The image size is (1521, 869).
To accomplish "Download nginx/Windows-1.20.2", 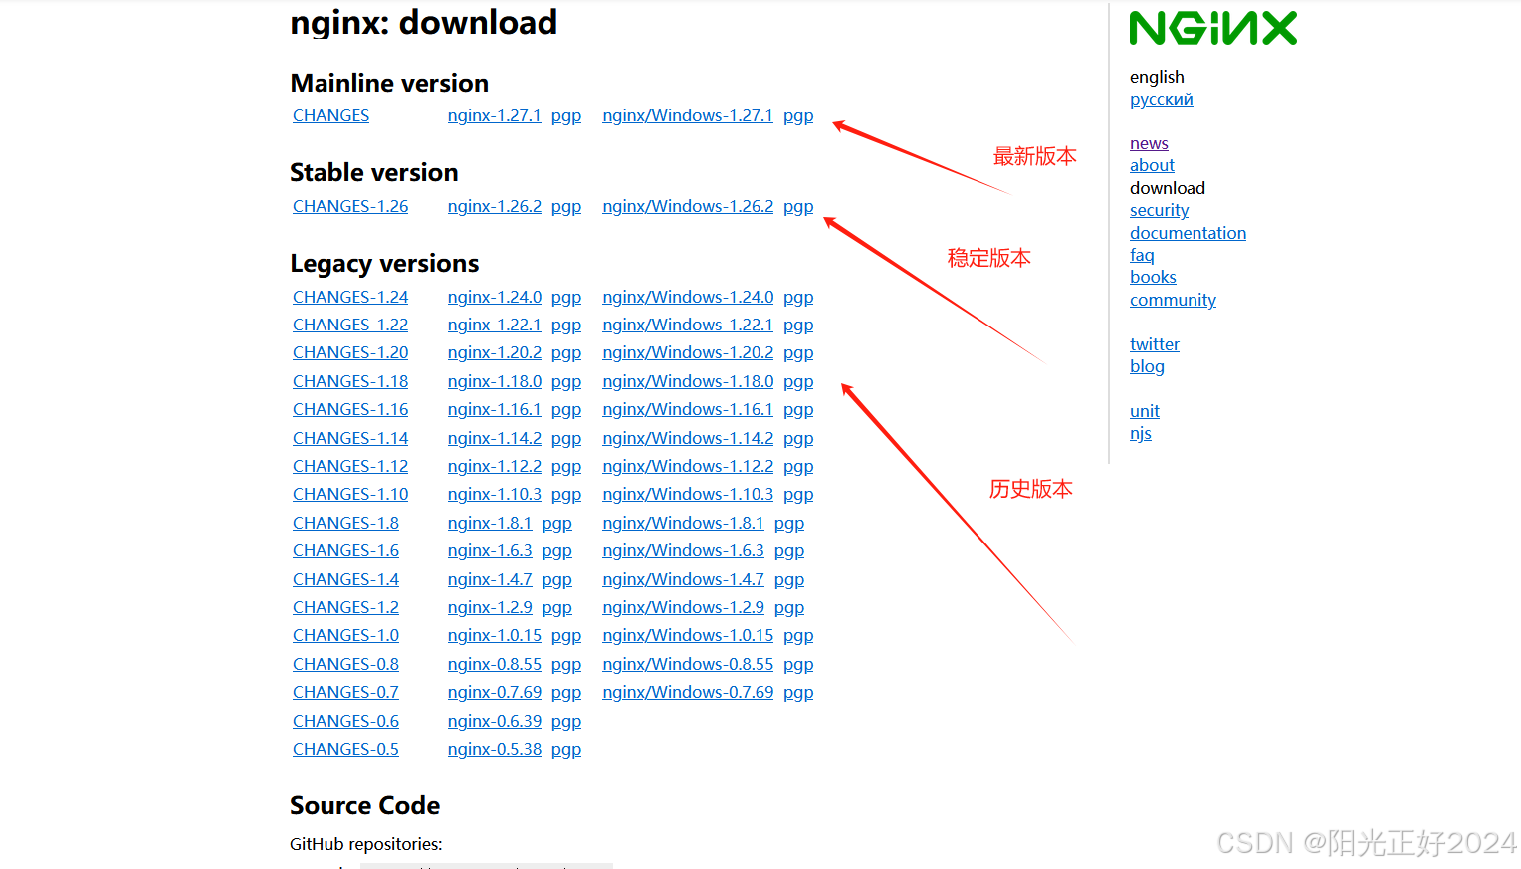I will pos(688,352).
